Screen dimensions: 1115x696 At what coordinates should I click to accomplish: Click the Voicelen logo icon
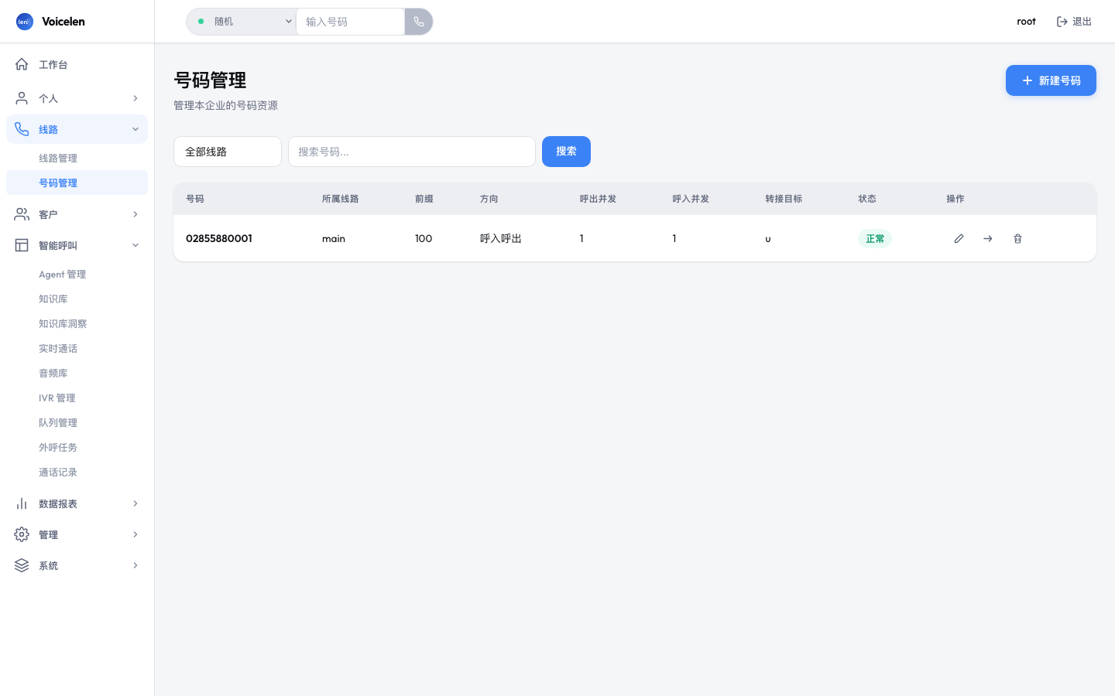click(x=25, y=22)
